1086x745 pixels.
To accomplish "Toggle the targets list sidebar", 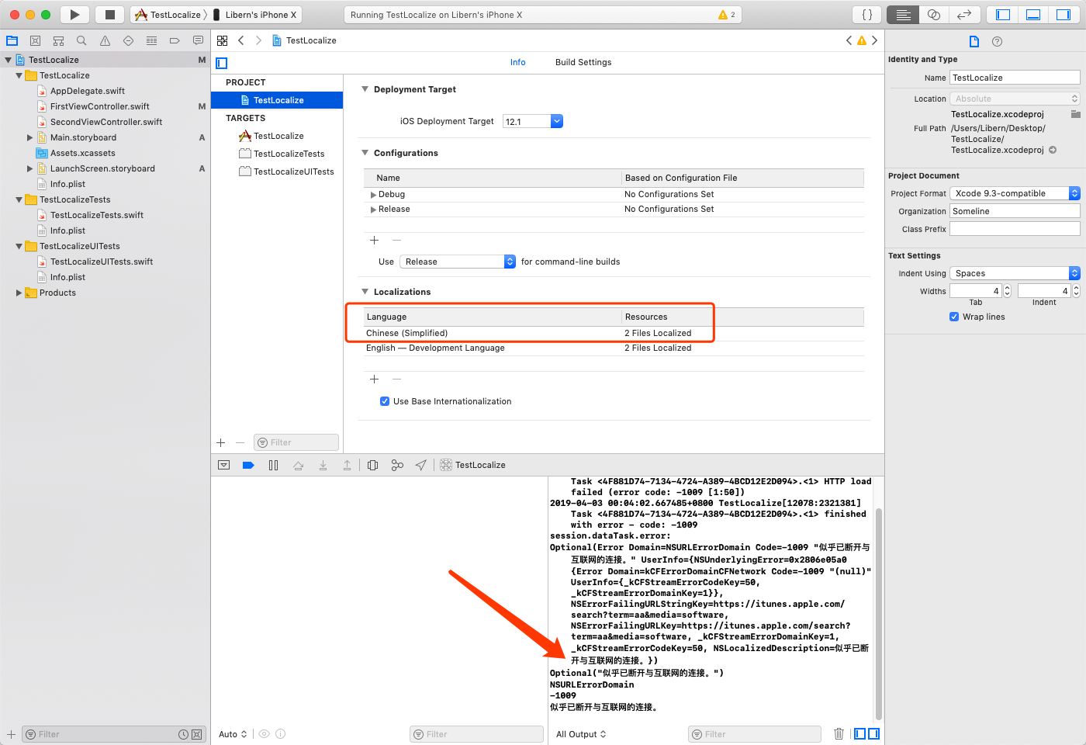I will tap(222, 63).
